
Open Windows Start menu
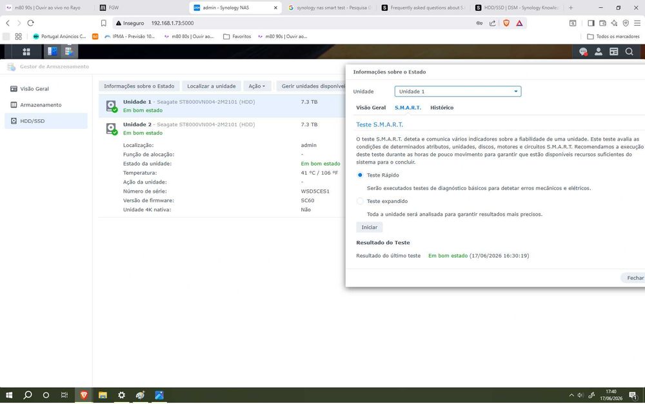coord(9,395)
